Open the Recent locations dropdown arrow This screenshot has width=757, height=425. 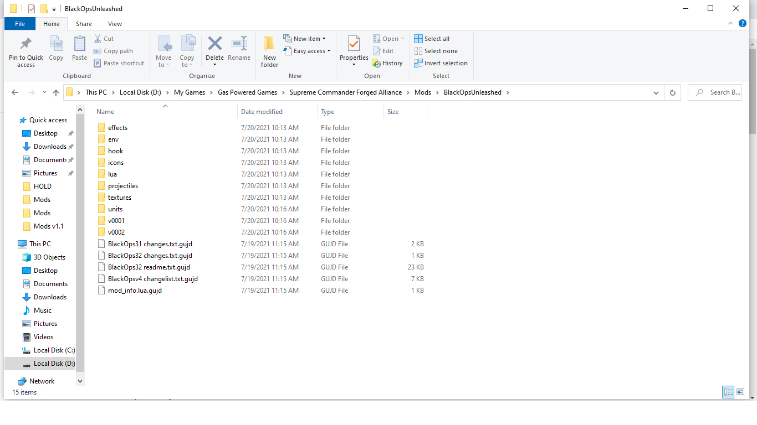click(44, 92)
